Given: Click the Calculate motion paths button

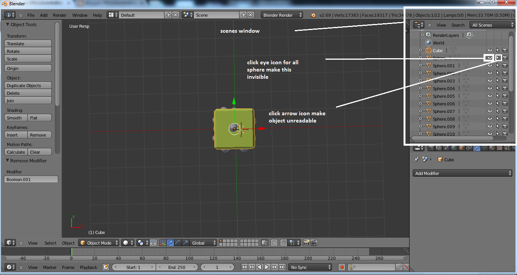Looking at the screenshot, I should [x=16, y=152].
